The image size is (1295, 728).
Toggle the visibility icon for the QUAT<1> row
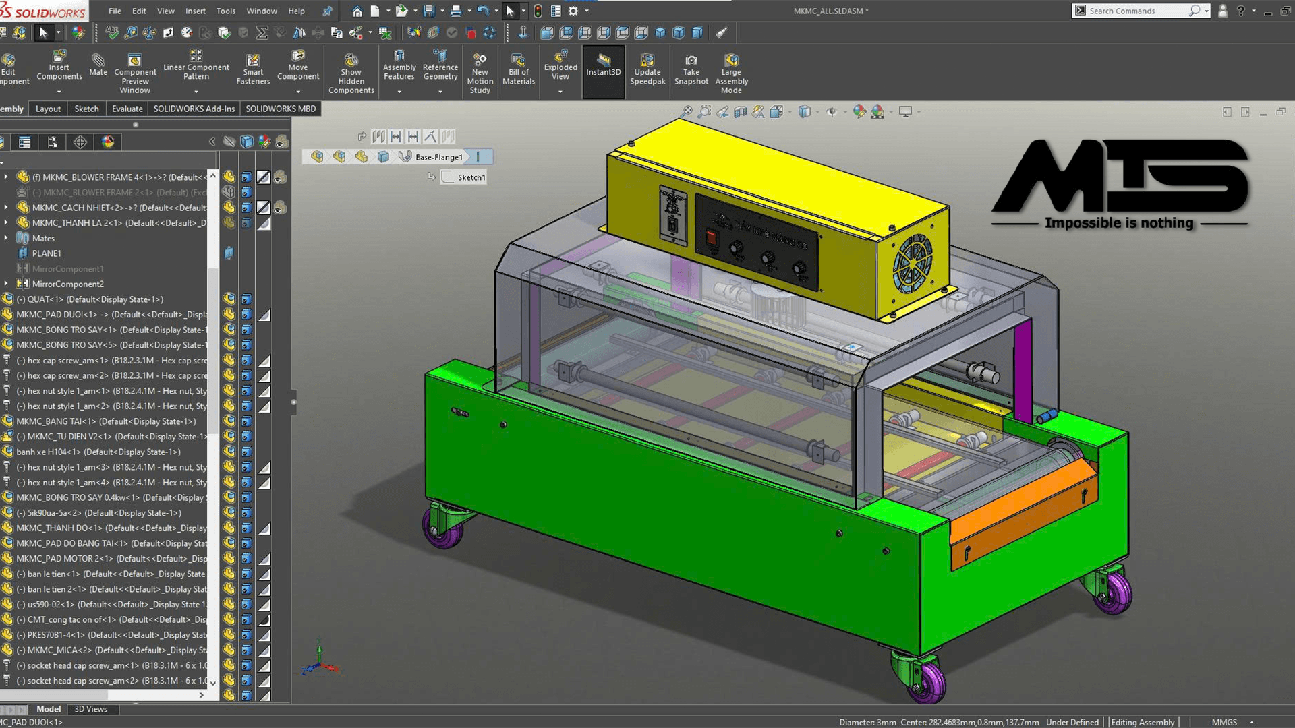[x=229, y=299]
